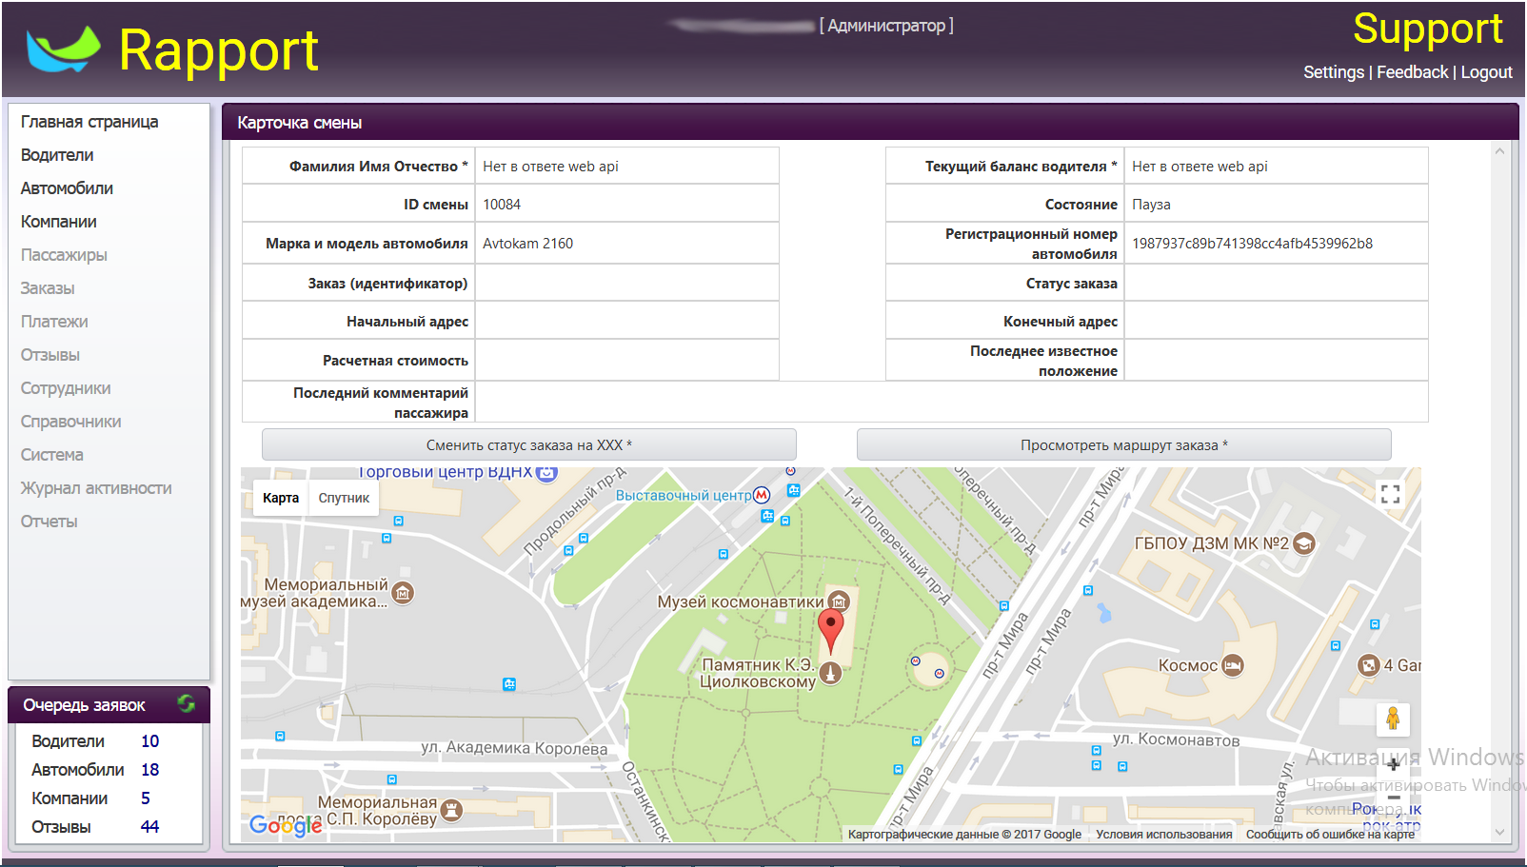Navigate to Заказы in sidebar

click(48, 288)
